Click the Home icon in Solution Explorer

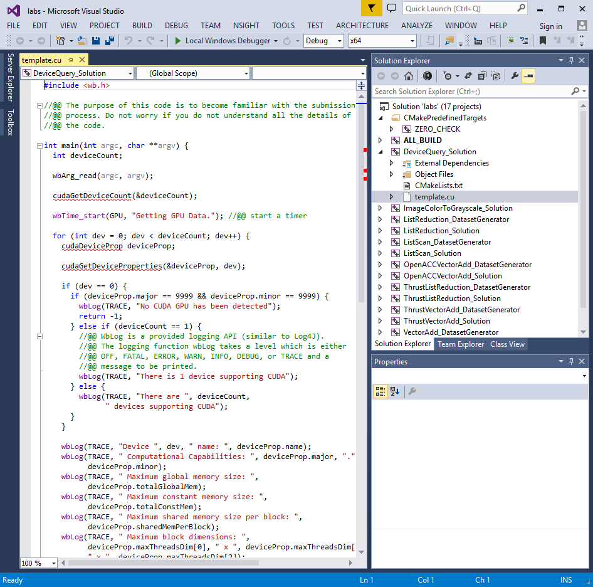(x=409, y=76)
